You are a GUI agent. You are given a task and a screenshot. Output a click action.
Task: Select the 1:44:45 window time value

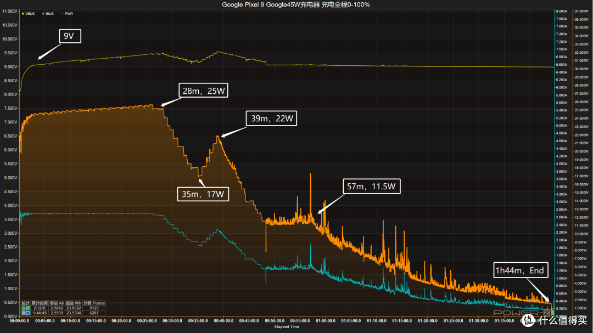(x=40, y=313)
